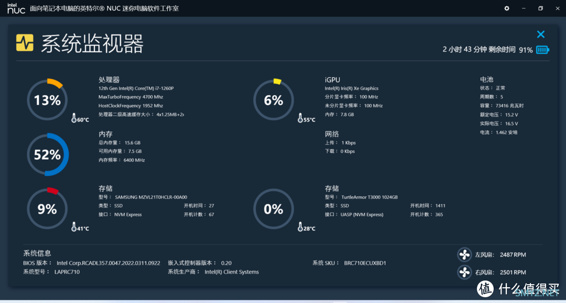Click the UASP (NVM Express) interface text
The height and width of the screenshot is (303, 566).
tap(362, 215)
